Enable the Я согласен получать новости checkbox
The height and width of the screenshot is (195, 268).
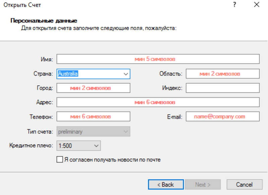click(60, 160)
